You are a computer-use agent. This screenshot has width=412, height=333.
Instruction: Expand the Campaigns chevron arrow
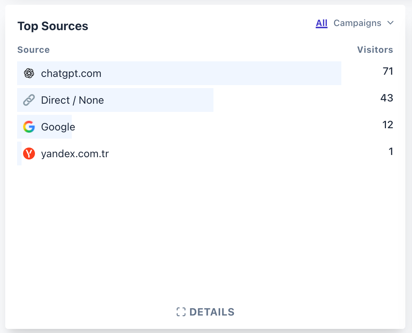click(390, 23)
